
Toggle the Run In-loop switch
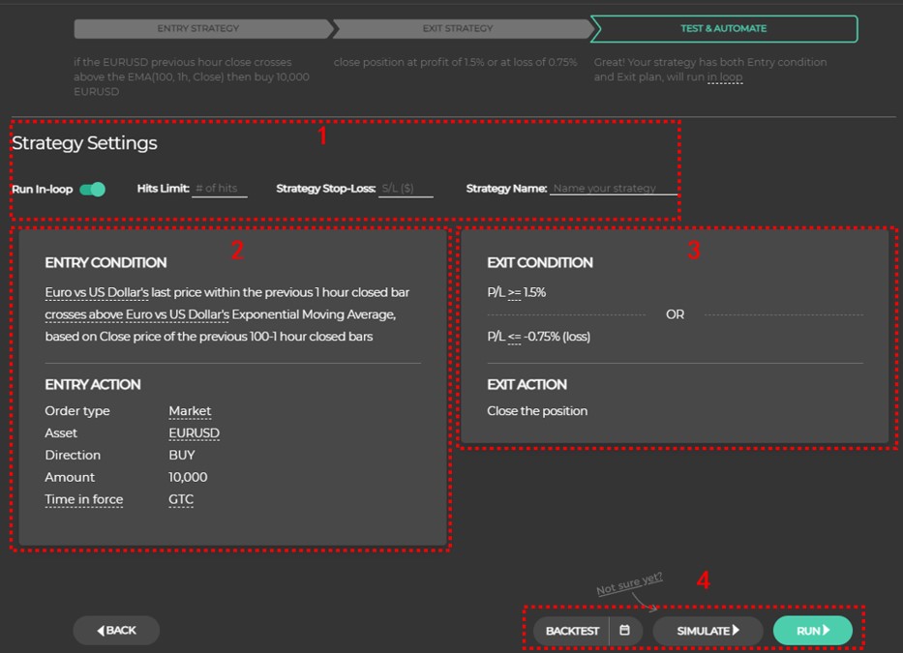[93, 190]
